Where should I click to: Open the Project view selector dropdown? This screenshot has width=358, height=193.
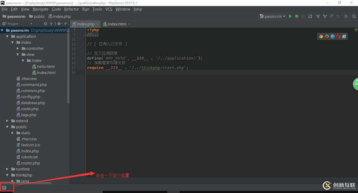(17, 24)
